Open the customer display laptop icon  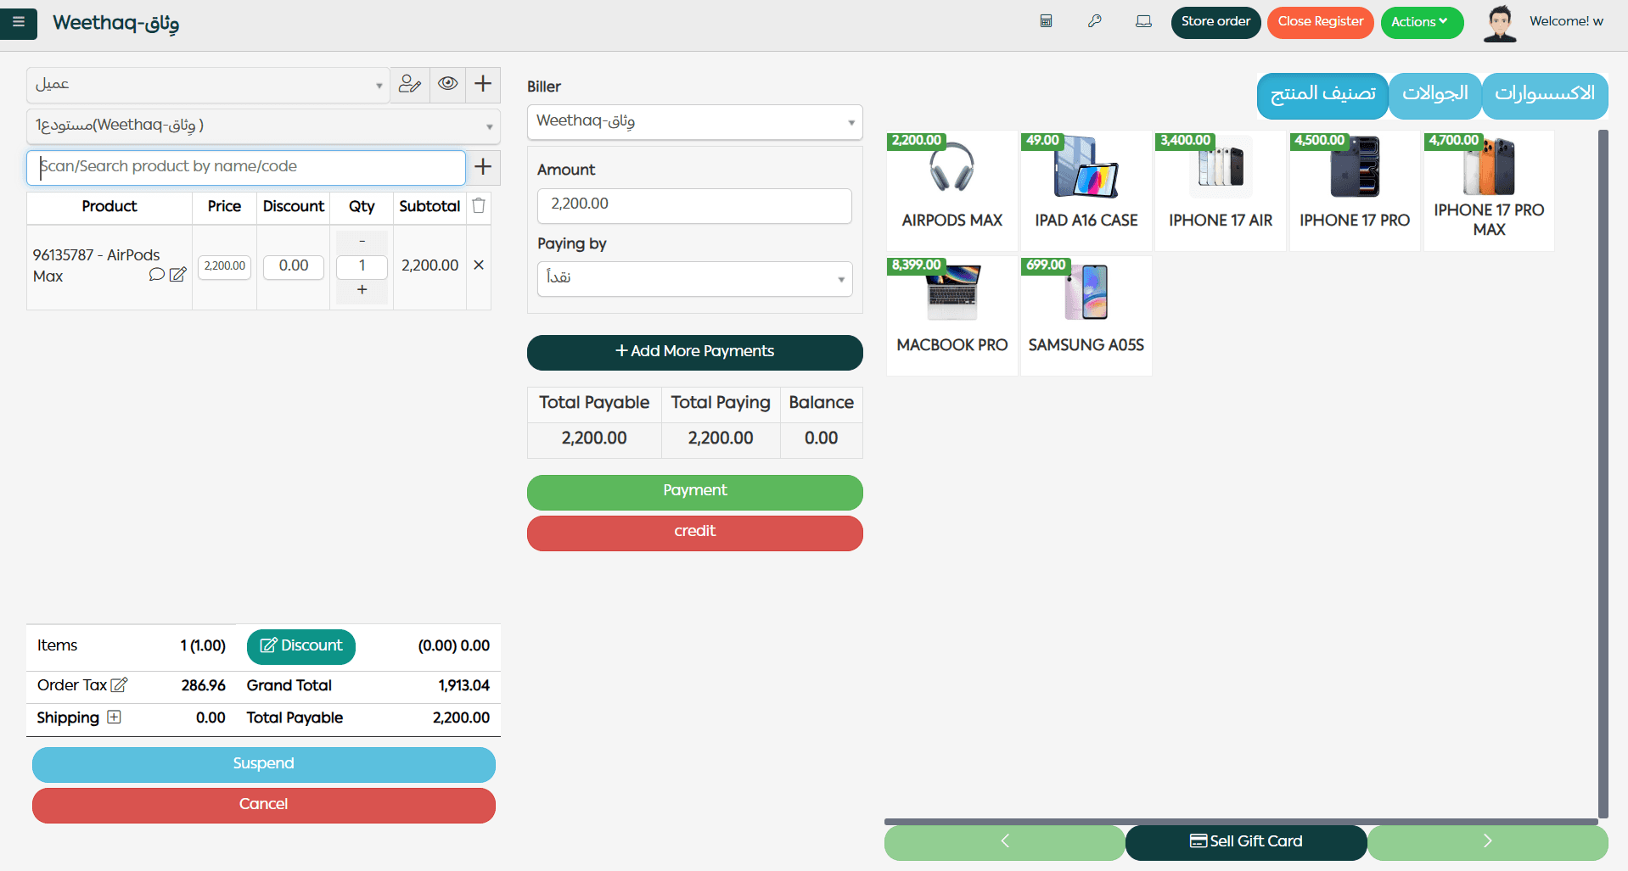[x=1143, y=22]
